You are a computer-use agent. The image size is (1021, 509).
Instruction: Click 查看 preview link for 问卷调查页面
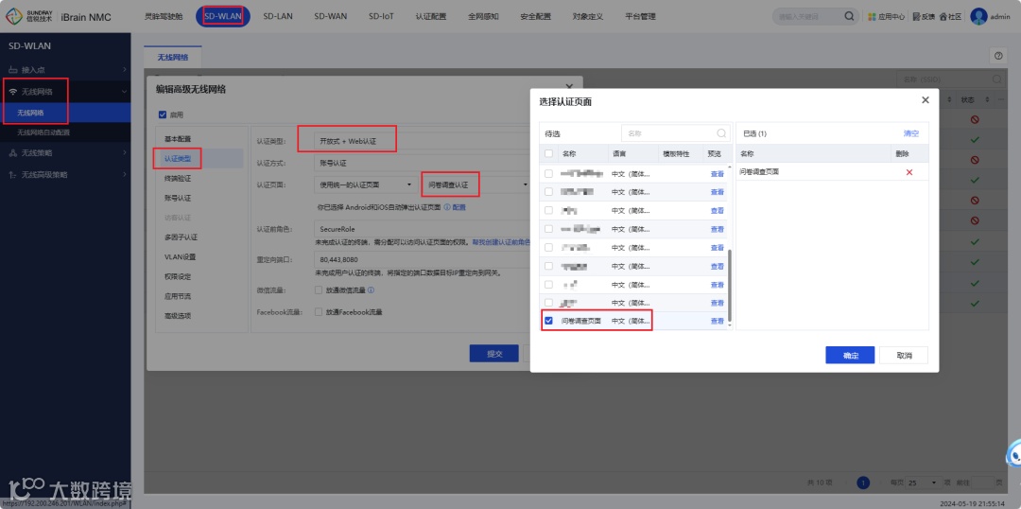[x=717, y=321]
